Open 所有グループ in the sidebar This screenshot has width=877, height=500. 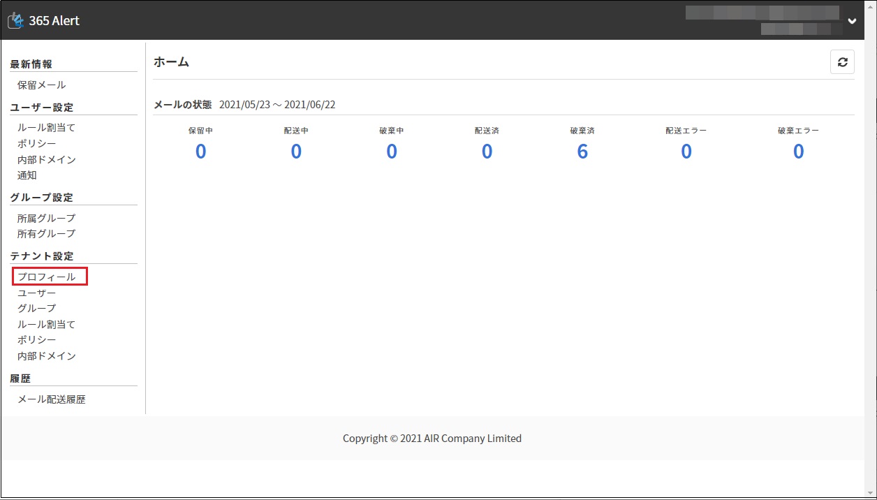(46, 234)
